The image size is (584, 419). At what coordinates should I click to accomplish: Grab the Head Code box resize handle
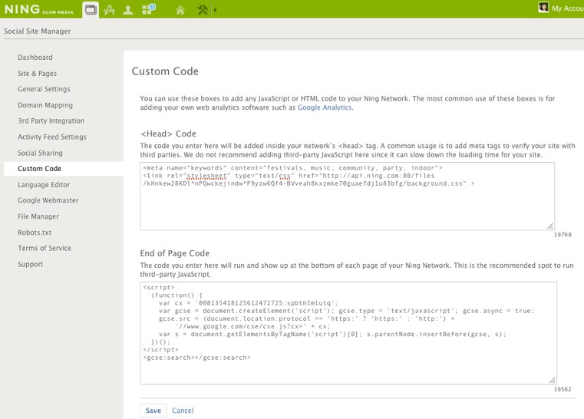(x=550, y=226)
